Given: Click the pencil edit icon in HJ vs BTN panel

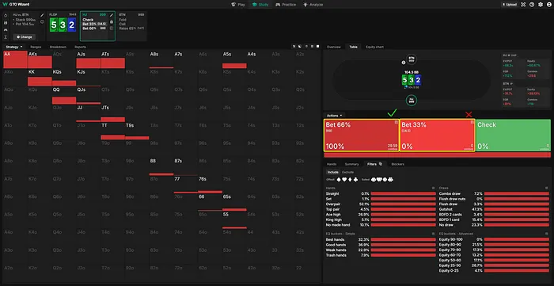Looking at the screenshot, I should click(43, 15).
